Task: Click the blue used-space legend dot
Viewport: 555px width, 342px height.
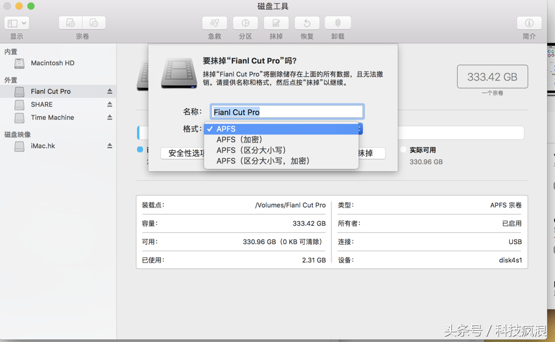Action: pos(140,149)
